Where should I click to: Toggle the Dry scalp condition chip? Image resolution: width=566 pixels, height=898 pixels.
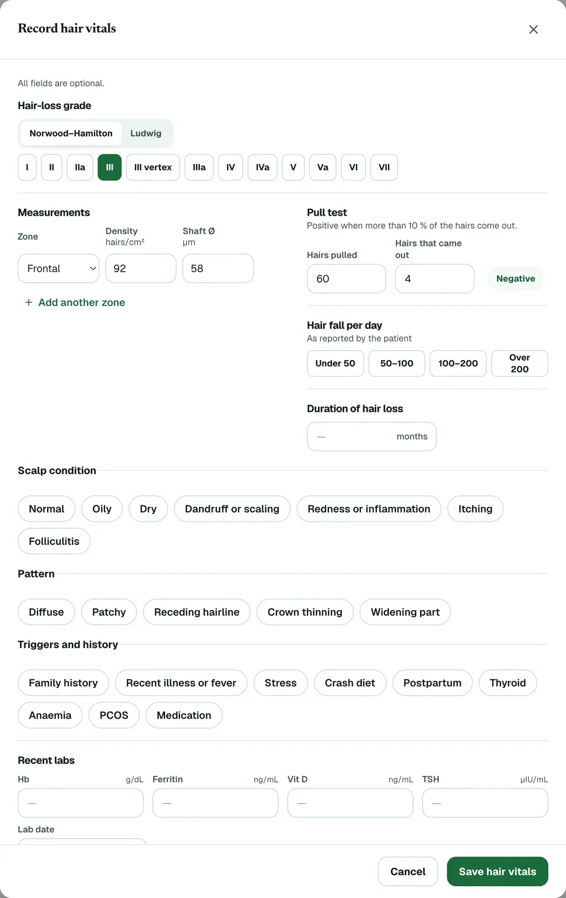(x=148, y=509)
